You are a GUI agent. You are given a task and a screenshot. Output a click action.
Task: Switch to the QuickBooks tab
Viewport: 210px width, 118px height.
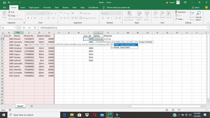[93, 8]
